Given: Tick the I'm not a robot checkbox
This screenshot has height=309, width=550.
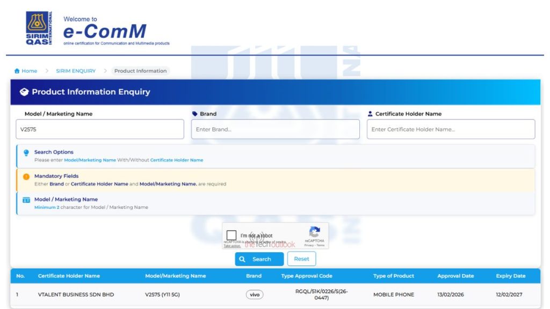Looking at the screenshot, I should (231, 235).
